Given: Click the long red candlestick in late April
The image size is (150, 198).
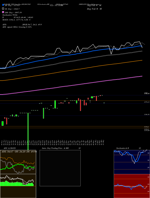Looking at the screenshot, I should pyautogui.click(x=80, y=105).
